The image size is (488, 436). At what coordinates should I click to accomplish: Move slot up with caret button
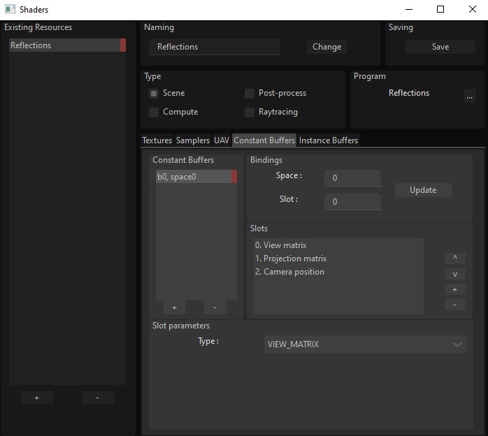tap(455, 258)
